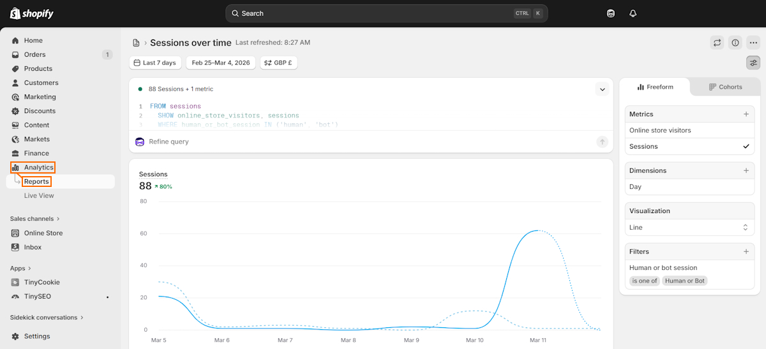Click the Mar 11 axis label
Image resolution: width=766 pixels, height=349 pixels.
tap(537, 340)
